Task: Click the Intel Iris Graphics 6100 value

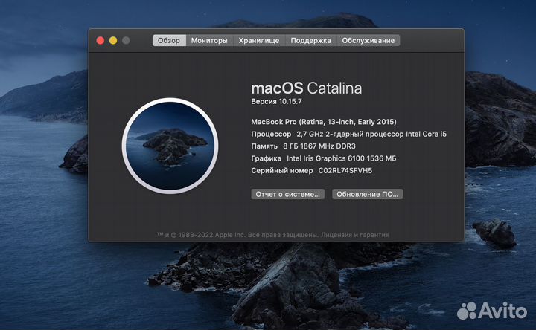Action: (342, 158)
